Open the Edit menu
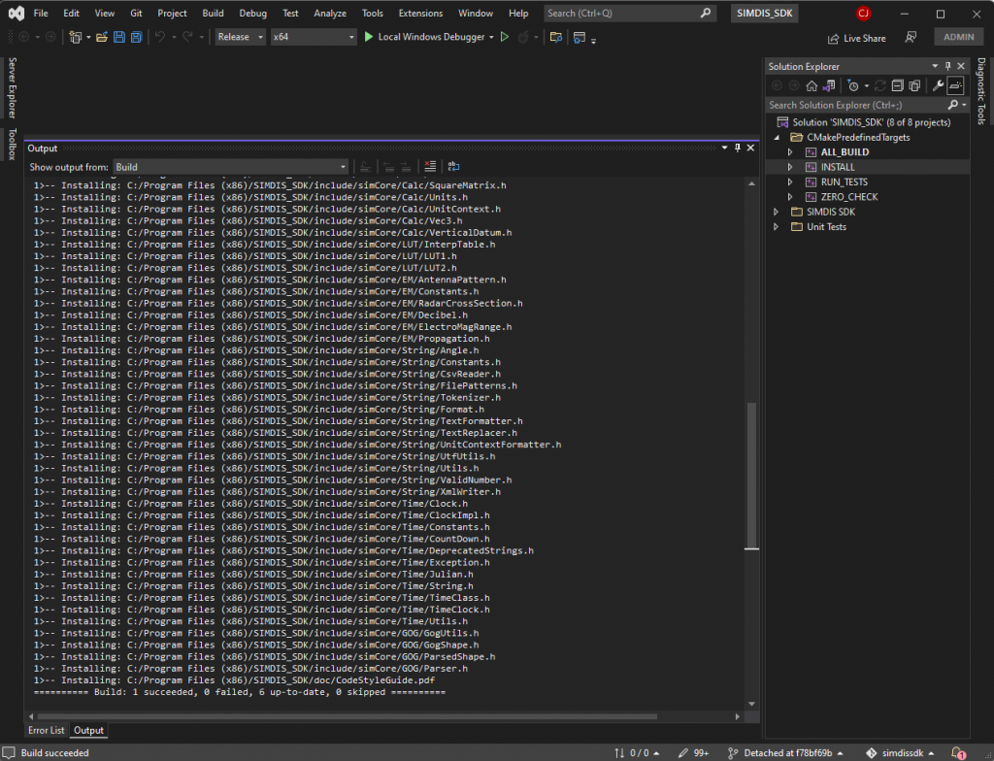The image size is (994, 761). pos(71,13)
